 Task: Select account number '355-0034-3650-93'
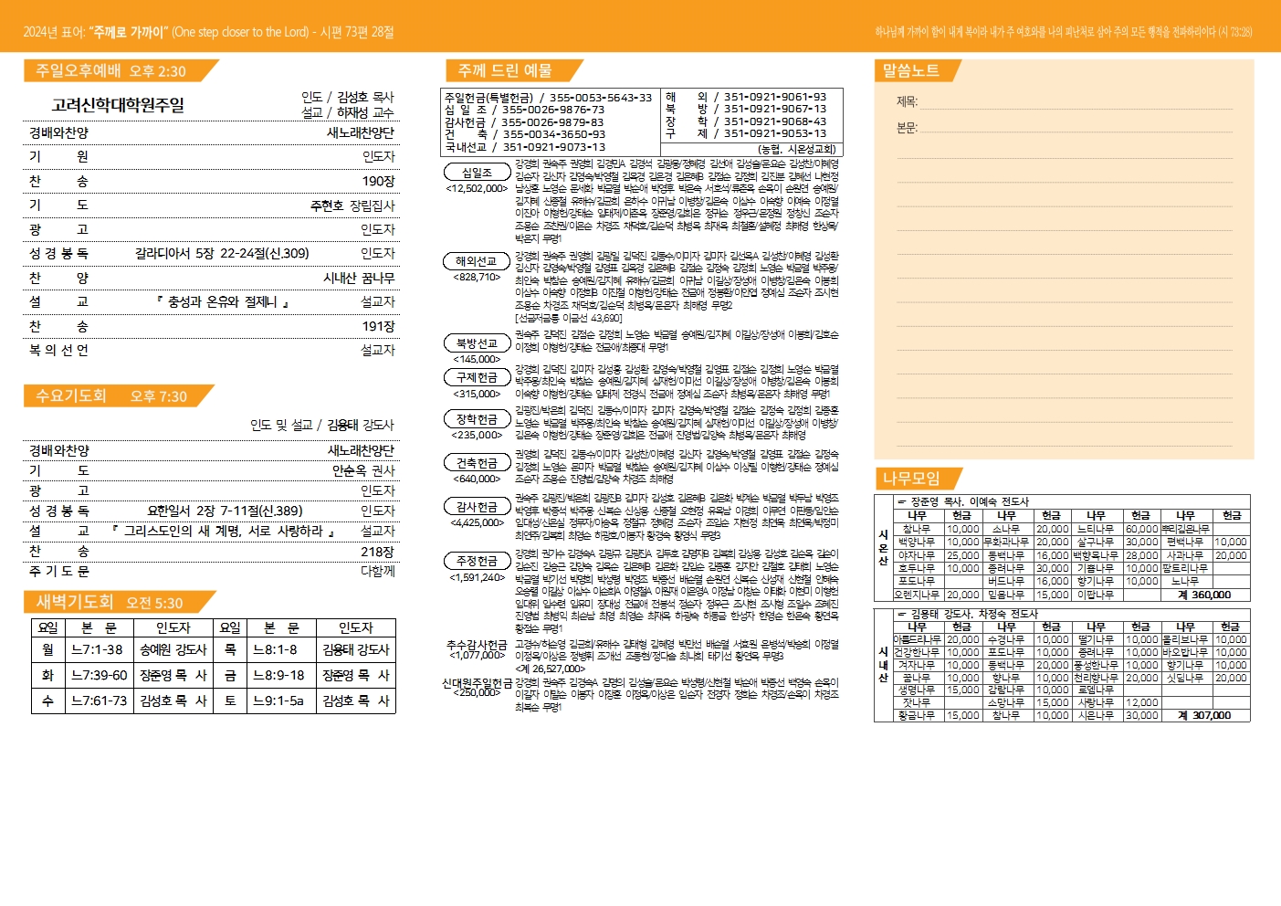tap(553, 134)
